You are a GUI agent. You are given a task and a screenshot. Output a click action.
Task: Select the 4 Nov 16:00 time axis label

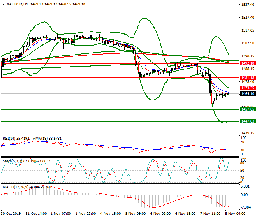(x=111, y=214)
